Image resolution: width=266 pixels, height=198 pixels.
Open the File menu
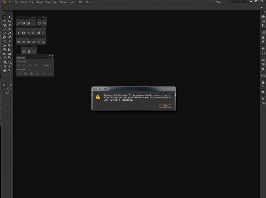[x=10, y=2]
